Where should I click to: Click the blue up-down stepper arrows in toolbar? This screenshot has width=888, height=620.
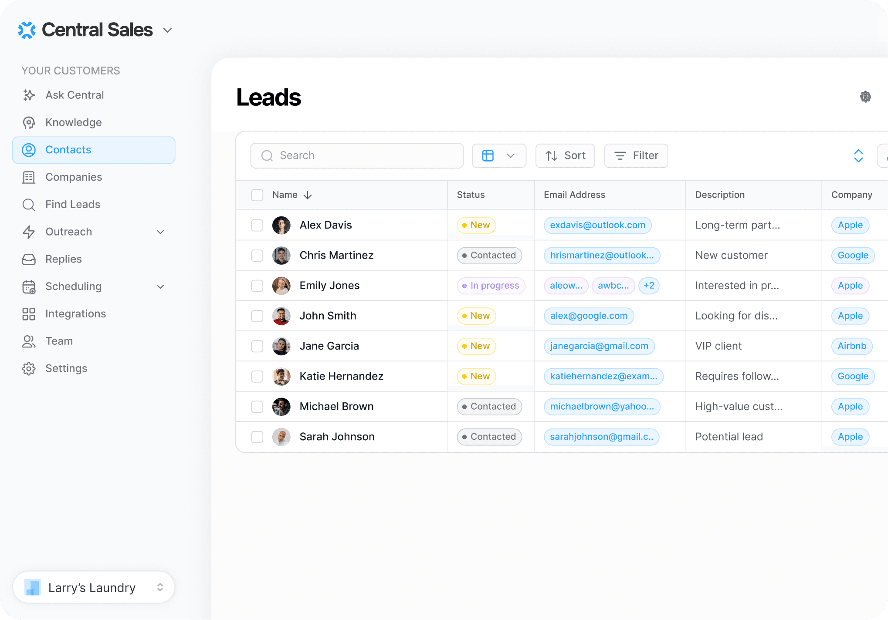pos(858,155)
